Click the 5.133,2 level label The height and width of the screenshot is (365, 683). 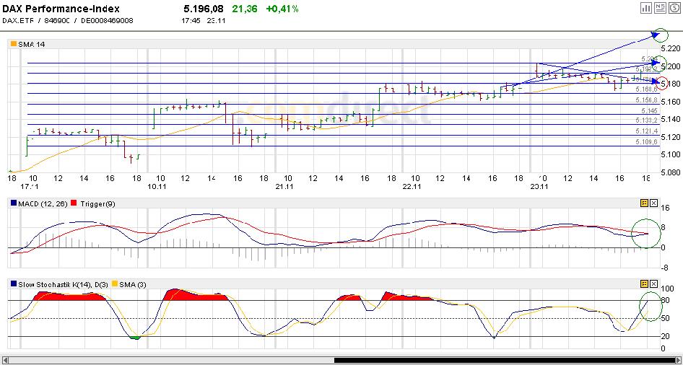click(646, 120)
